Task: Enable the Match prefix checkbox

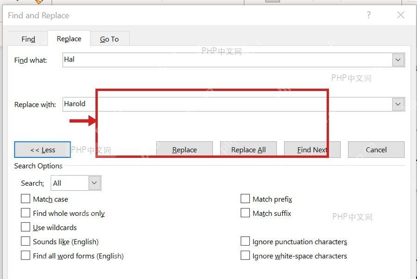Action: click(245, 199)
